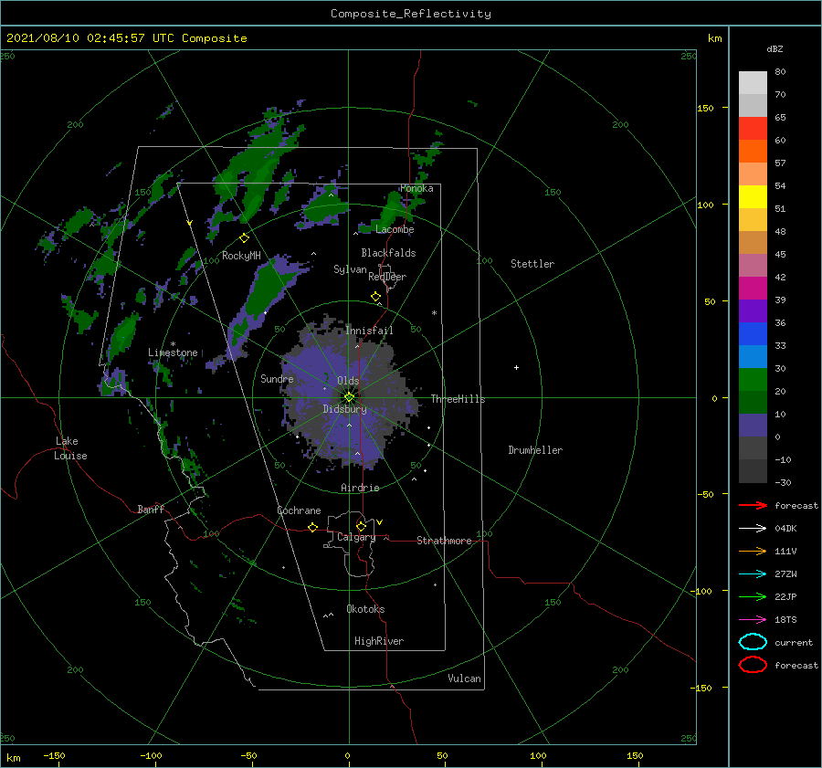Viewport: 822px width, 768px height.
Task: Click the asterisk marker above Limestone
Action: tap(173, 344)
